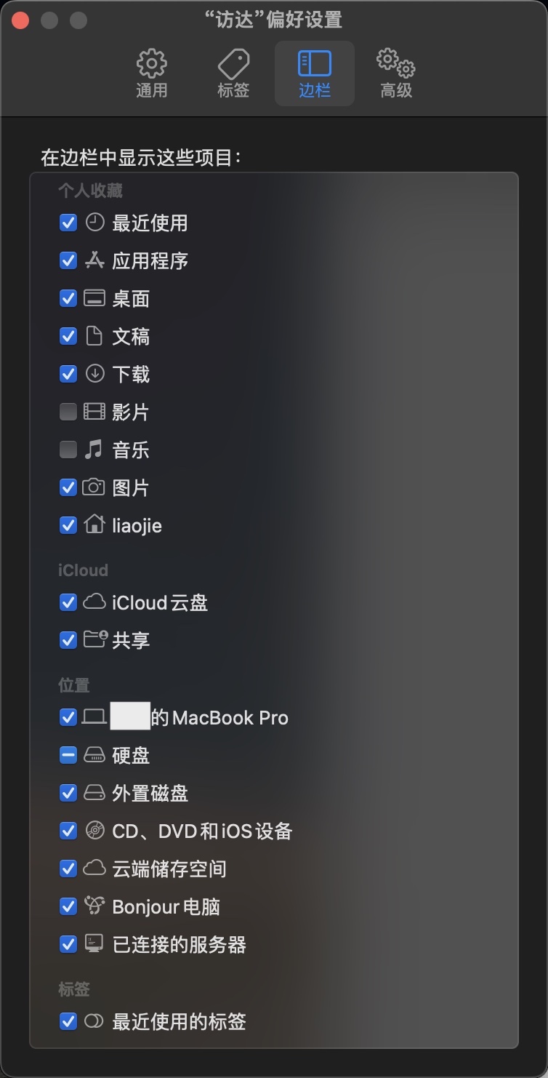Click the film strip icon beside 影片
548x1078 pixels.
tap(94, 412)
